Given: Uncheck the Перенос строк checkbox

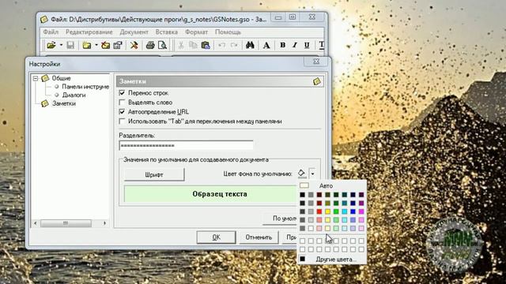Looking at the screenshot, I should (x=122, y=93).
